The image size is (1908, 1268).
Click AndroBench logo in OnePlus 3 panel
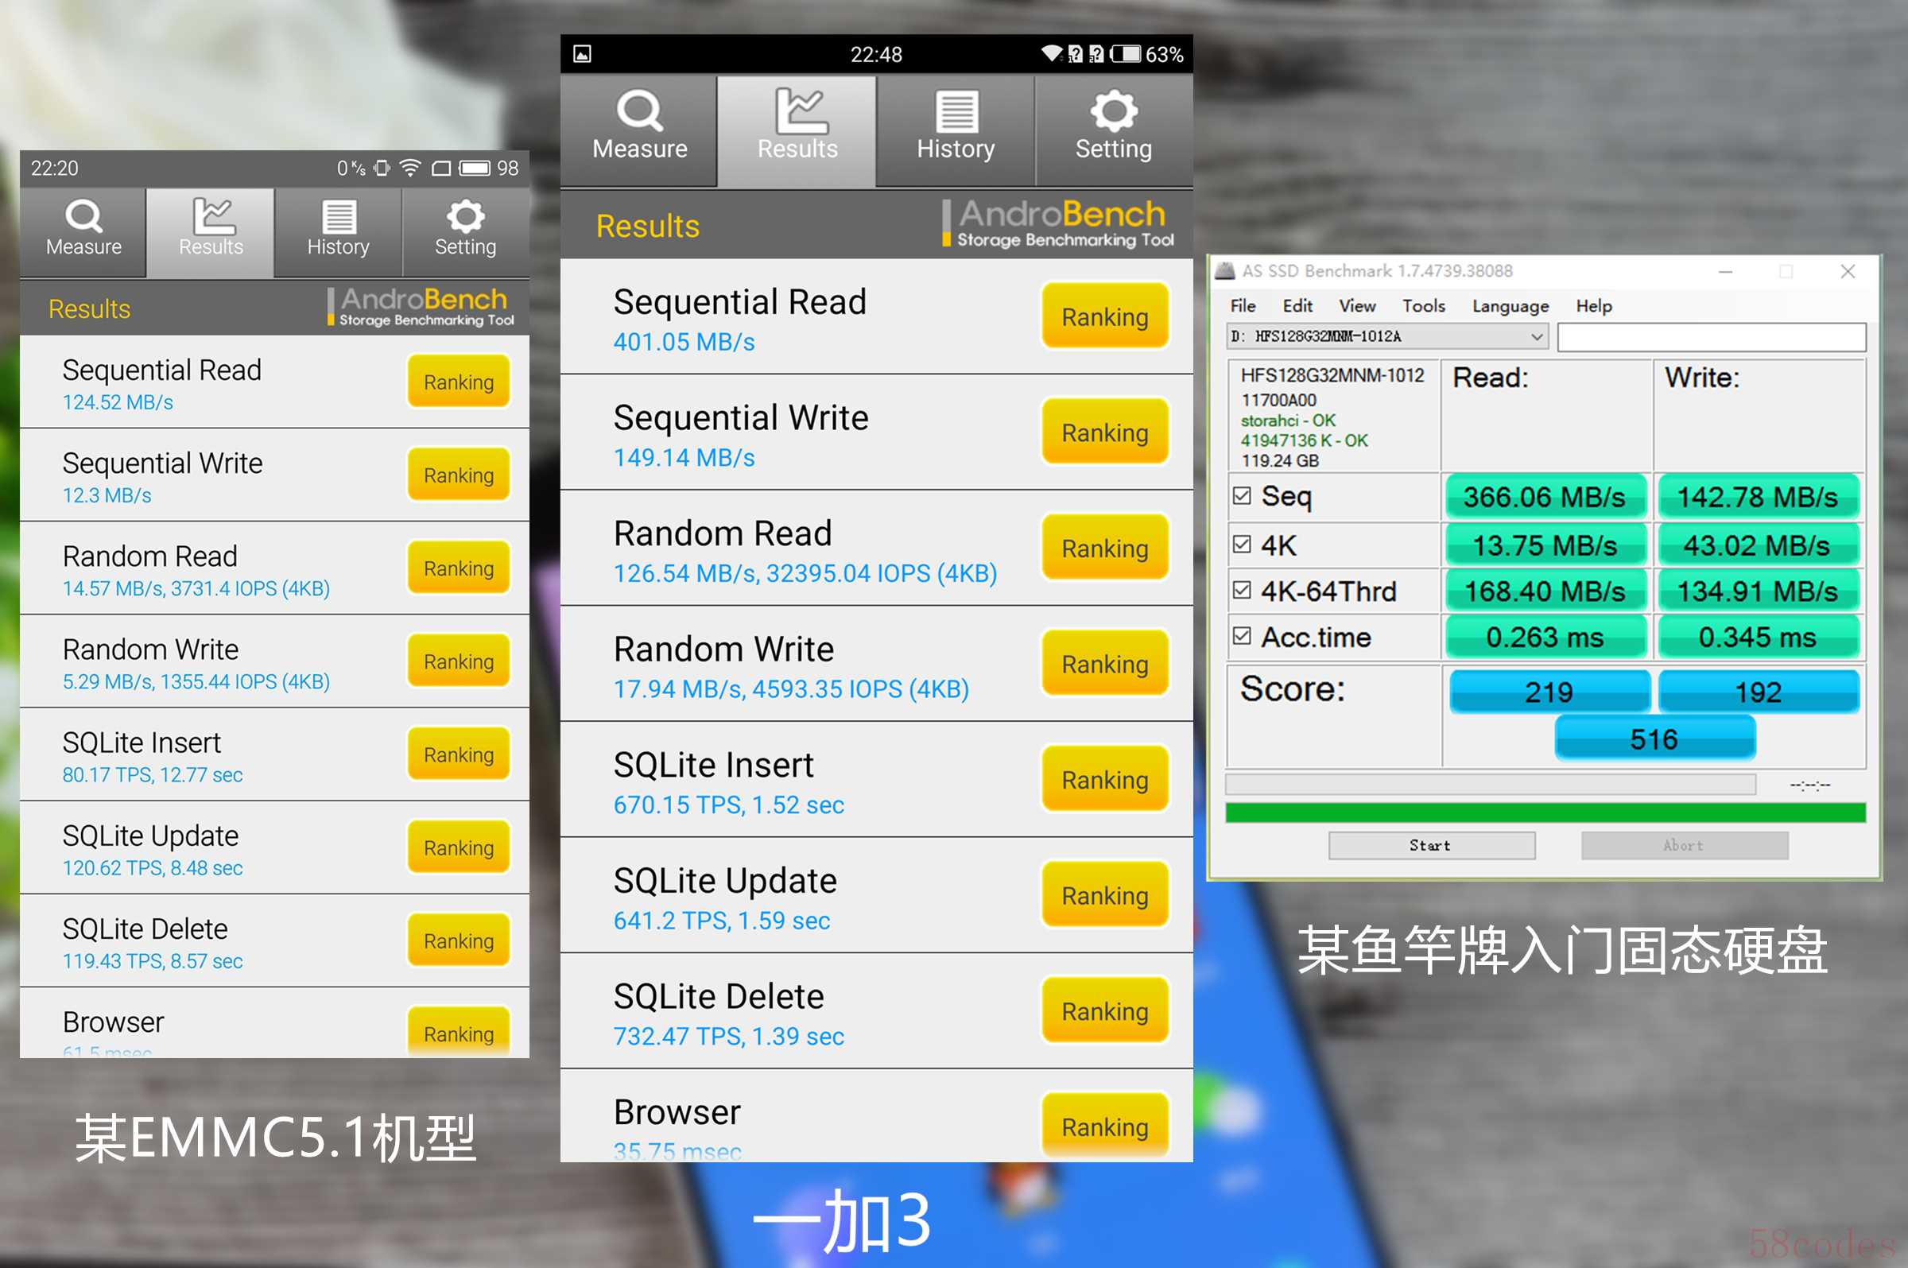(x=1059, y=224)
